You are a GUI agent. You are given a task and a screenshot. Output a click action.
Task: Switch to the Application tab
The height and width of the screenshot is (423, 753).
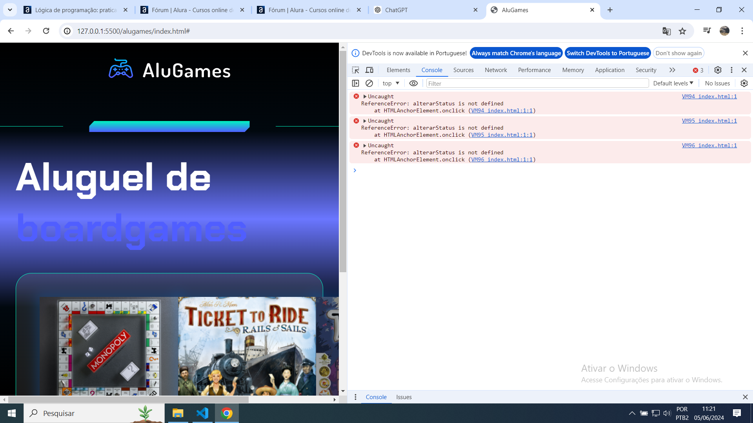609,70
